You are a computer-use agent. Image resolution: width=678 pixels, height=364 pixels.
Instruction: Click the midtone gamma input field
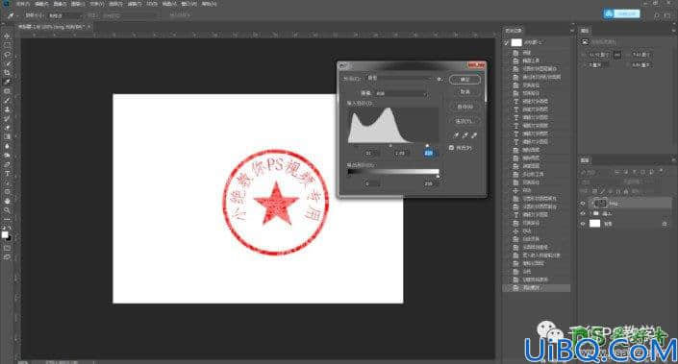[x=400, y=154]
